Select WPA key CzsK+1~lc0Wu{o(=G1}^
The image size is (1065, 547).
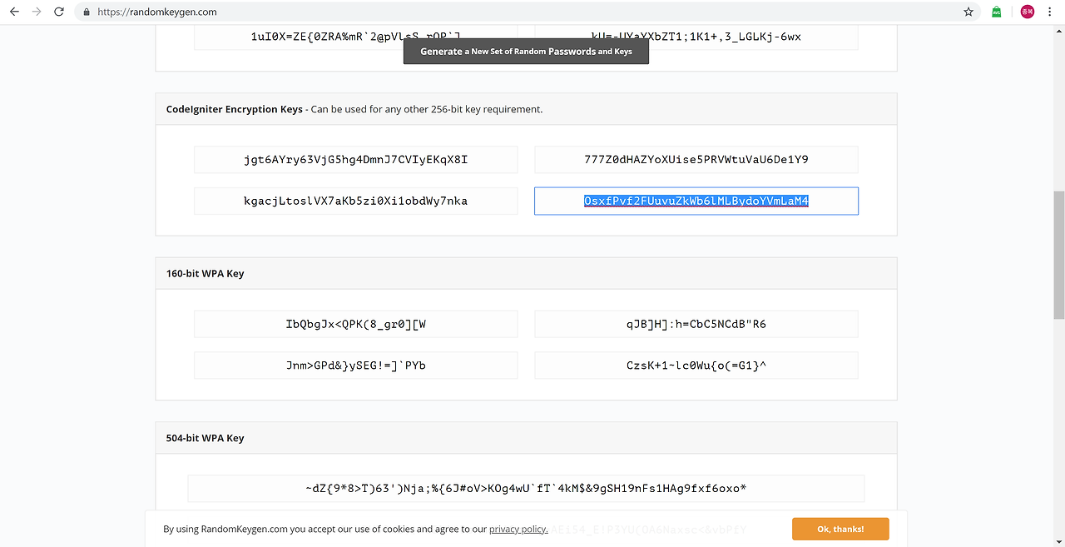point(696,365)
